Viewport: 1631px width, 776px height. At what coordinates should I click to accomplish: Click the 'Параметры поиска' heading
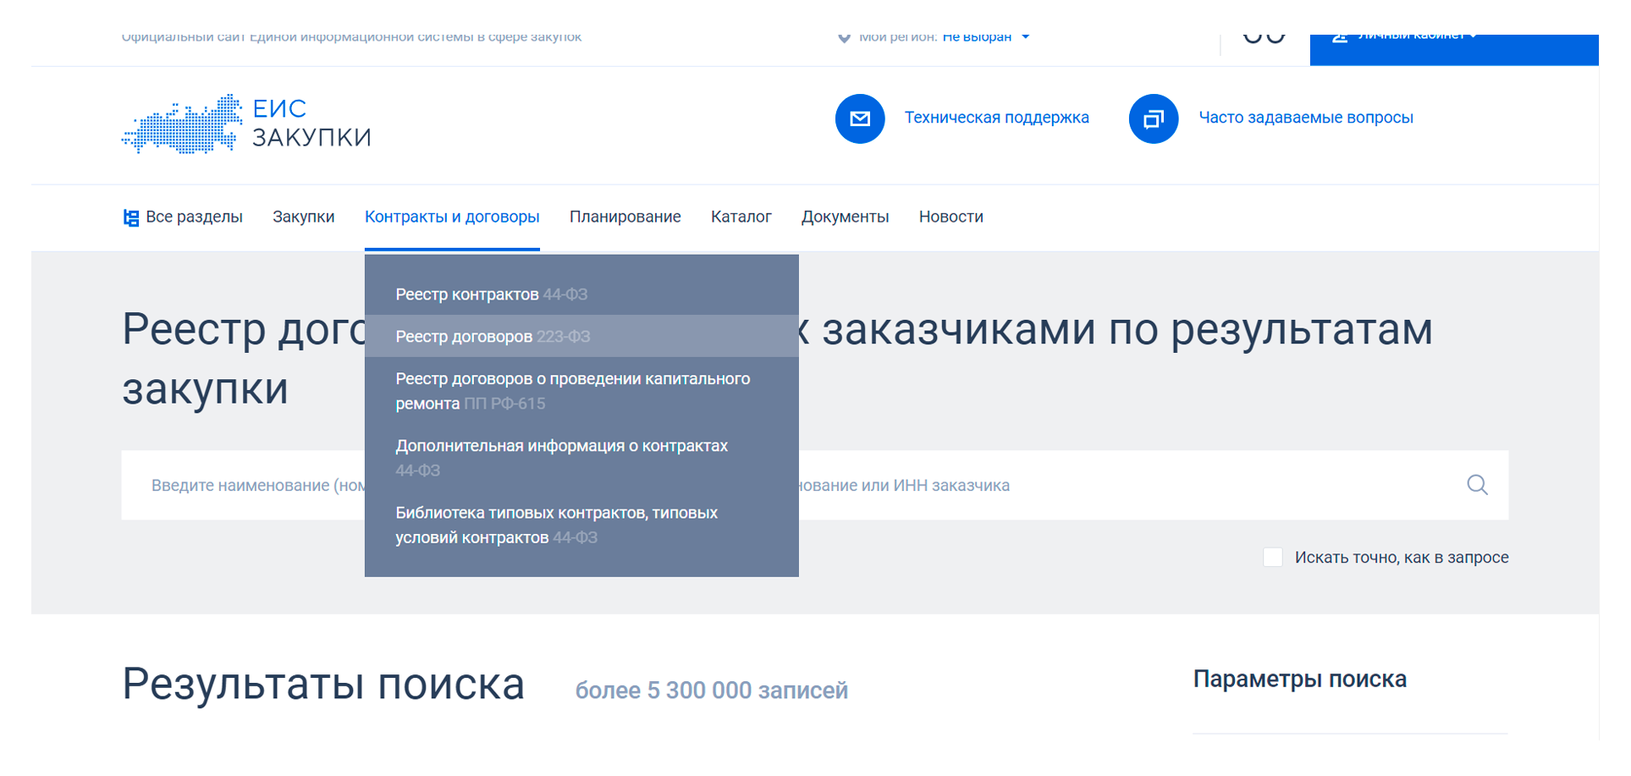(1300, 679)
